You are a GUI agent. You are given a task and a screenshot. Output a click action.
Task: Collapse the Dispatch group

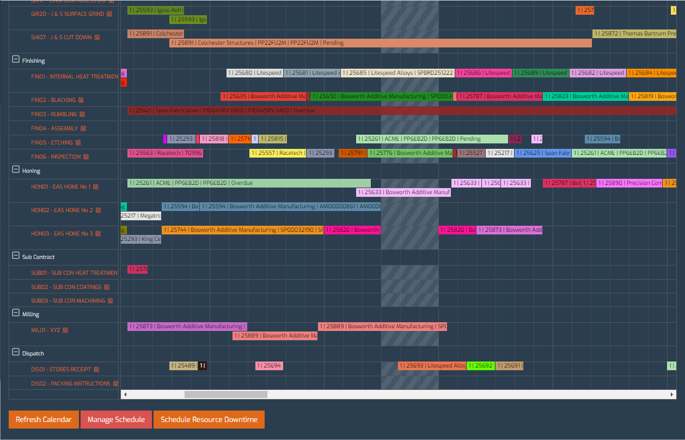click(16, 353)
